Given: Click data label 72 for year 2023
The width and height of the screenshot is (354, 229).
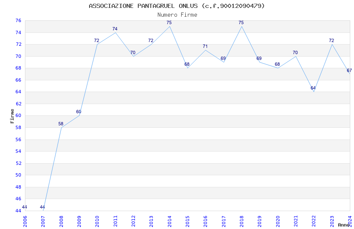Looking at the screenshot, I should [332, 40].
